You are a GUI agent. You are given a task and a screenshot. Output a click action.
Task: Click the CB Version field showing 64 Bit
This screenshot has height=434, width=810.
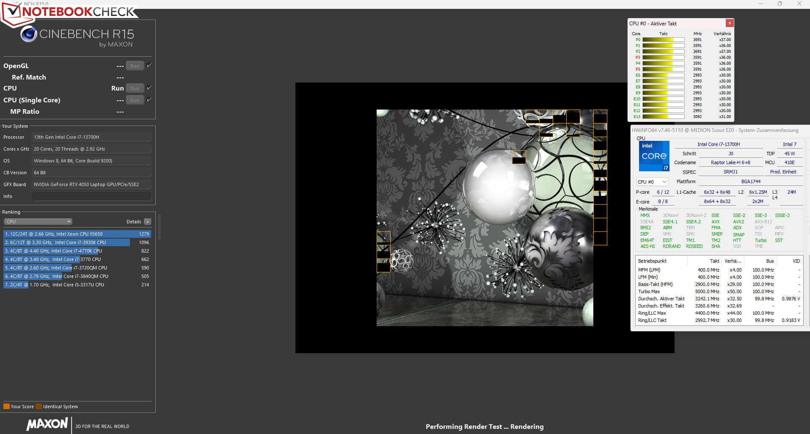(91, 173)
